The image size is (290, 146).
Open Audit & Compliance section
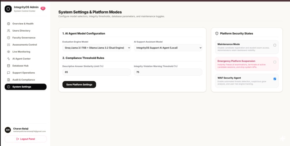click(x=26, y=80)
